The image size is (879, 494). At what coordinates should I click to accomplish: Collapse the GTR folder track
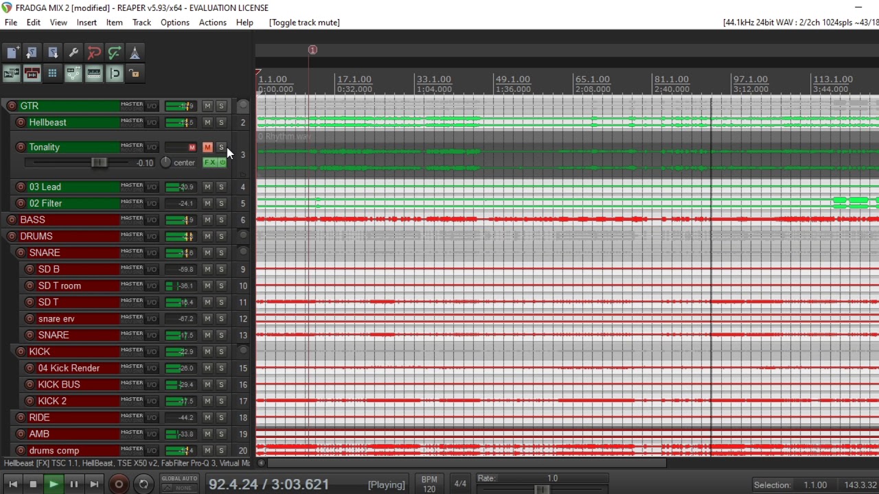[x=242, y=106]
